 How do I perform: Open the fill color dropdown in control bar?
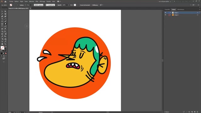coord(13,5)
